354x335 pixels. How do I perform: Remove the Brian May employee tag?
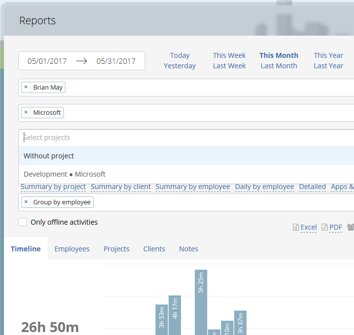coord(26,87)
